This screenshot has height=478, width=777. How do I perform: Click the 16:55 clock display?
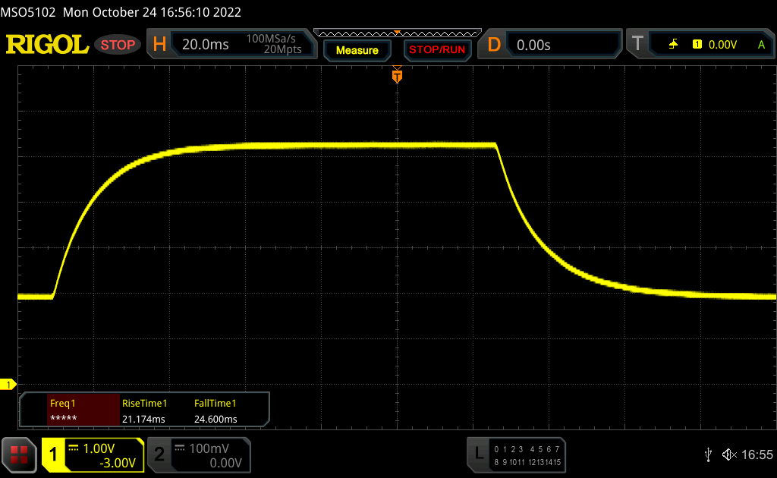coord(757,454)
